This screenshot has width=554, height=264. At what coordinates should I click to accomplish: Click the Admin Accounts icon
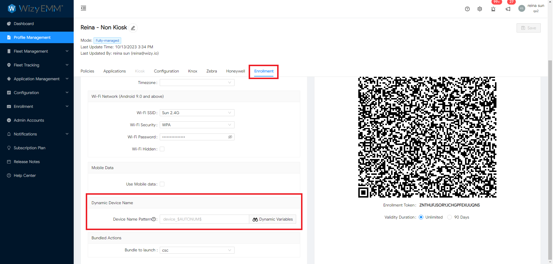[9, 120]
